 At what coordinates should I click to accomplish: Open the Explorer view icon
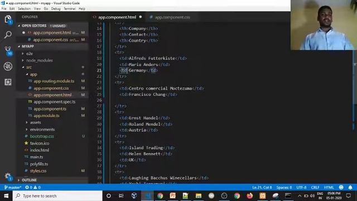pos(8,19)
